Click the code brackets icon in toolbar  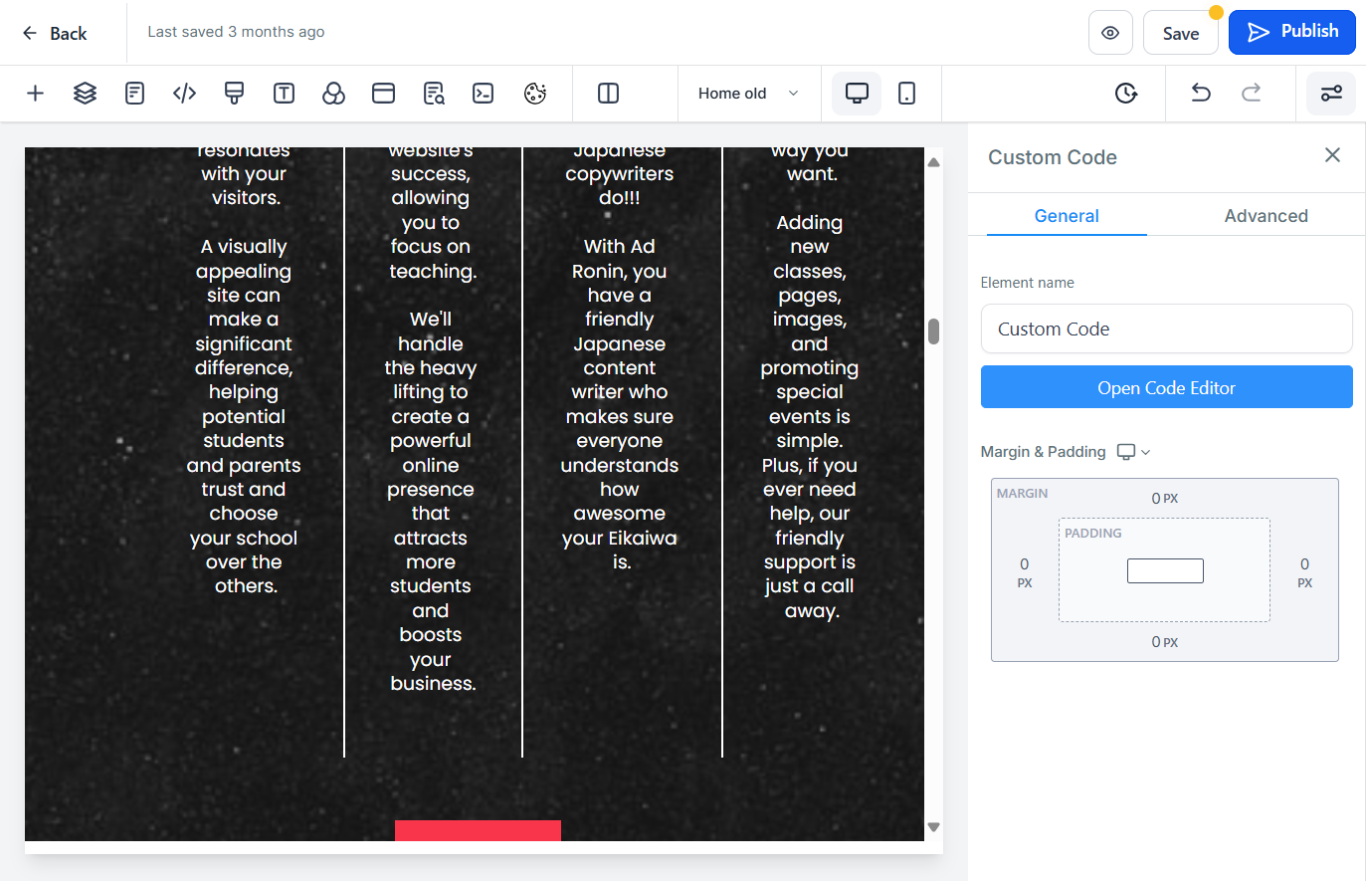click(x=184, y=94)
